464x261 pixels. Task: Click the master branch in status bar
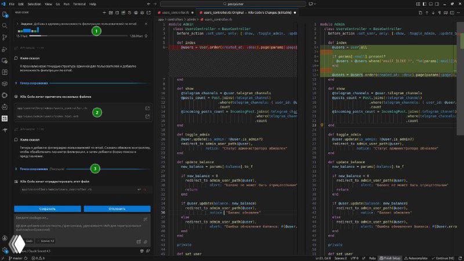point(16,258)
